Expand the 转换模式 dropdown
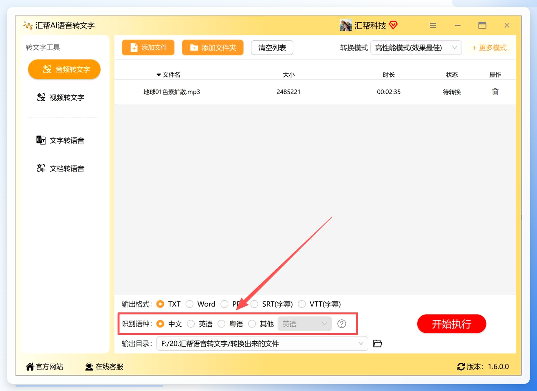The image size is (537, 391). pyautogui.click(x=416, y=48)
